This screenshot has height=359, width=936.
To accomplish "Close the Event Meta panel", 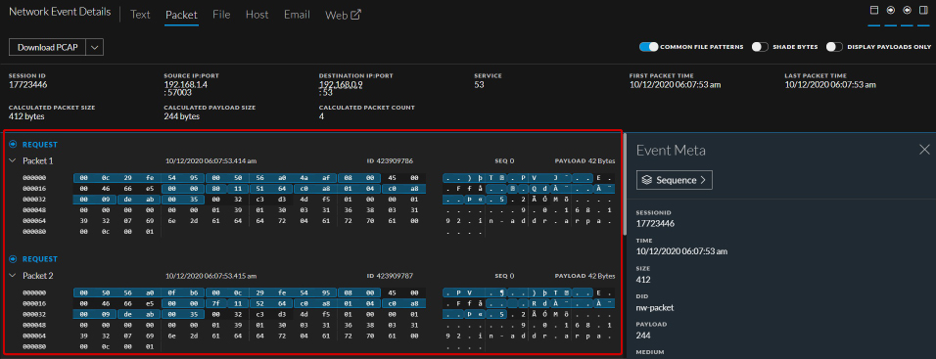I will click(924, 150).
